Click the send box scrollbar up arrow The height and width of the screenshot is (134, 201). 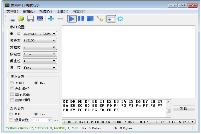168,102
